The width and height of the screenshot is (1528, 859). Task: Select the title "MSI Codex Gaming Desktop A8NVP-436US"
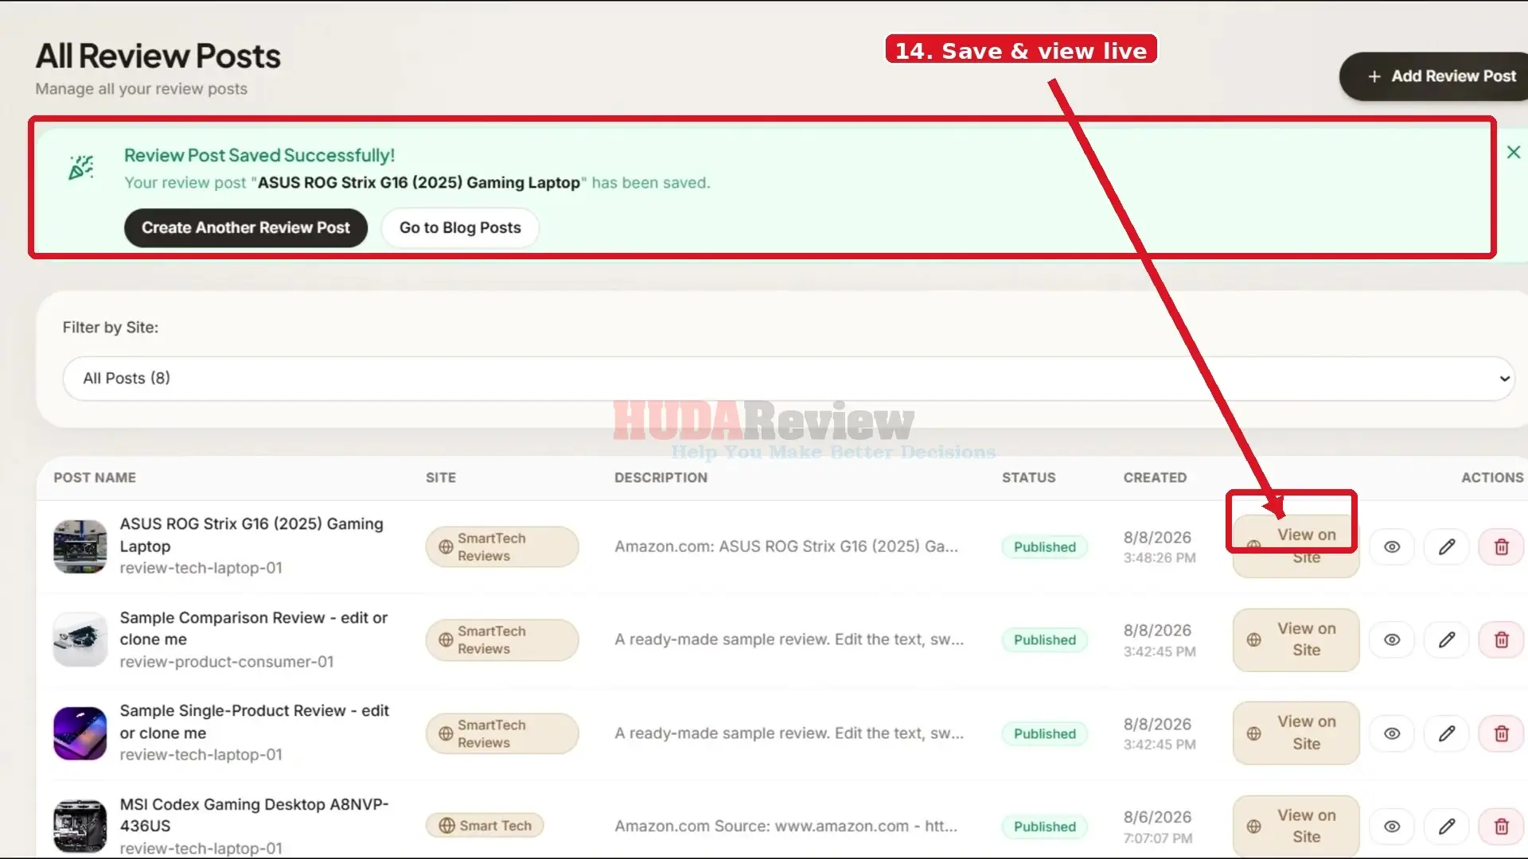pyautogui.click(x=255, y=814)
